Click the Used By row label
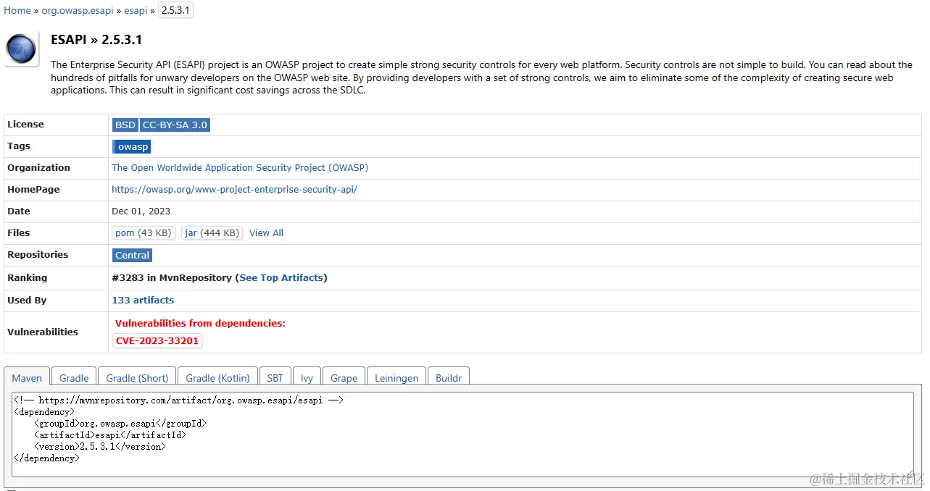The height and width of the screenshot is (491, 930). click(x=27, y=300)
